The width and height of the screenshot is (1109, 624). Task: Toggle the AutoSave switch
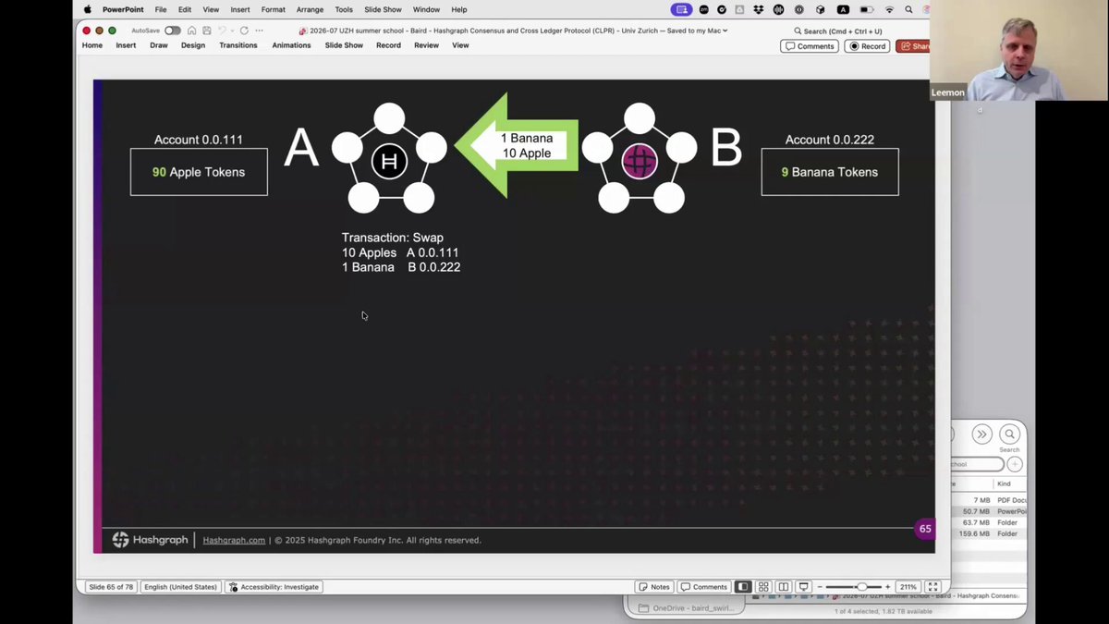[x=173, y=31]
